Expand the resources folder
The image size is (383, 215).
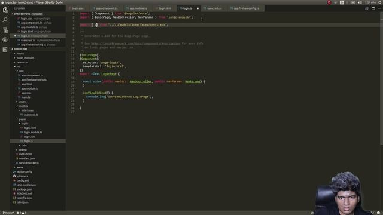(22, 62)
